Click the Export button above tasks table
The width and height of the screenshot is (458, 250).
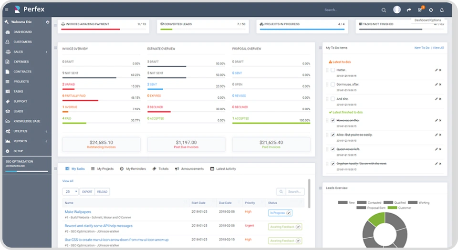click(x=87, y=192)
